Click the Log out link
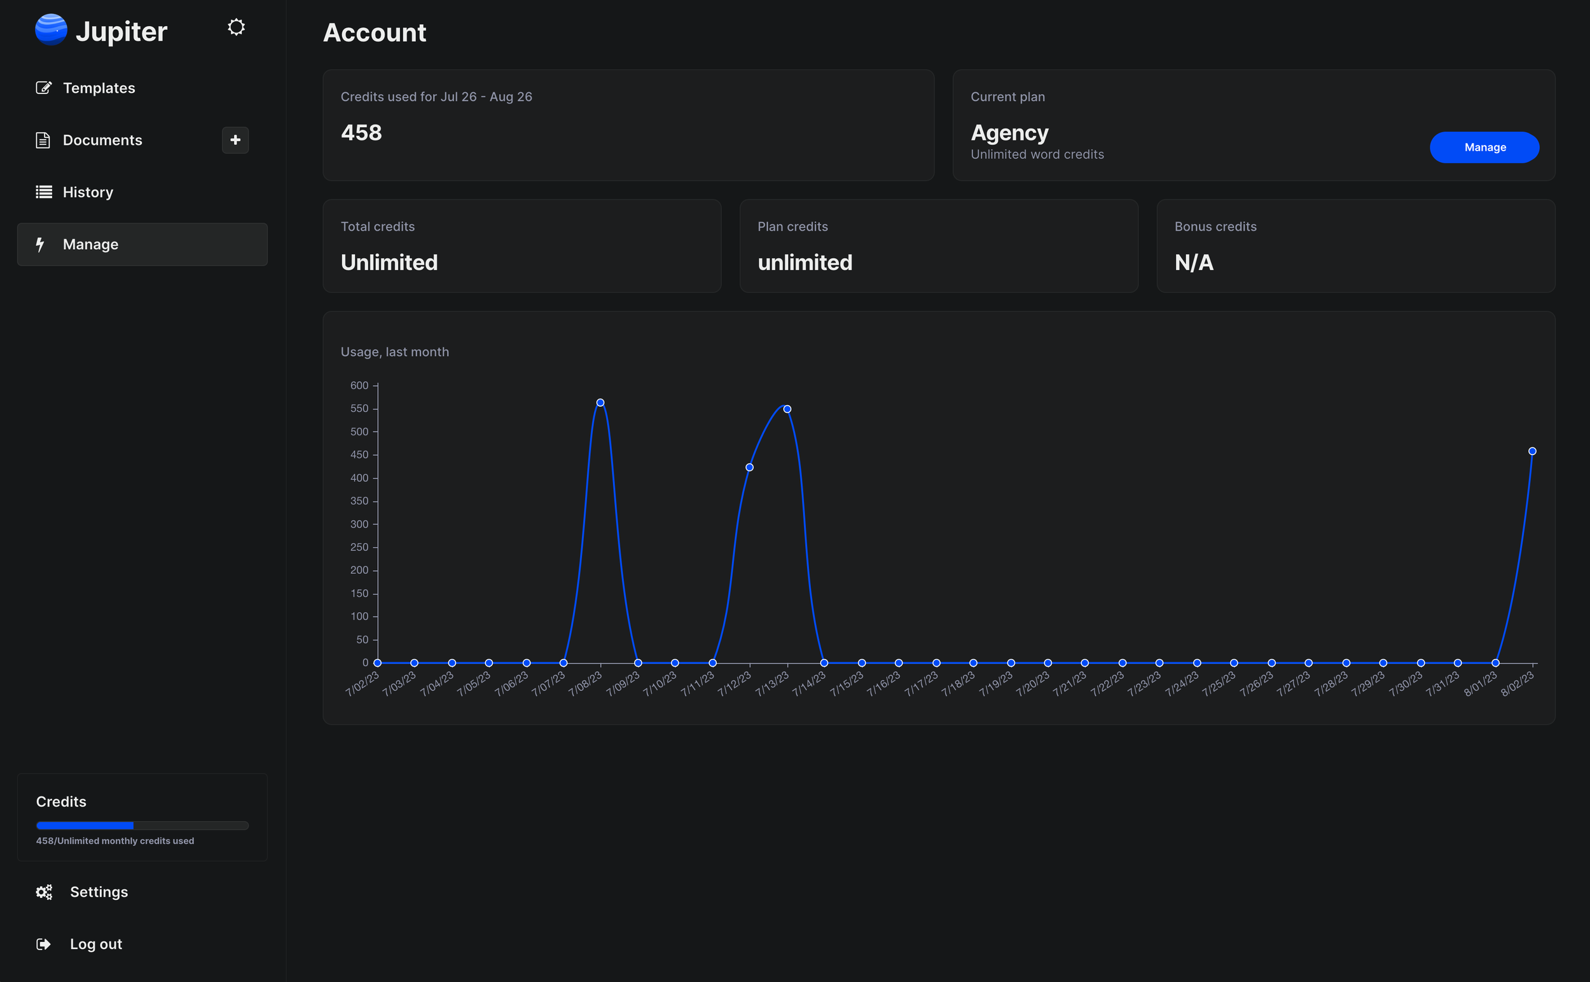 95,944
